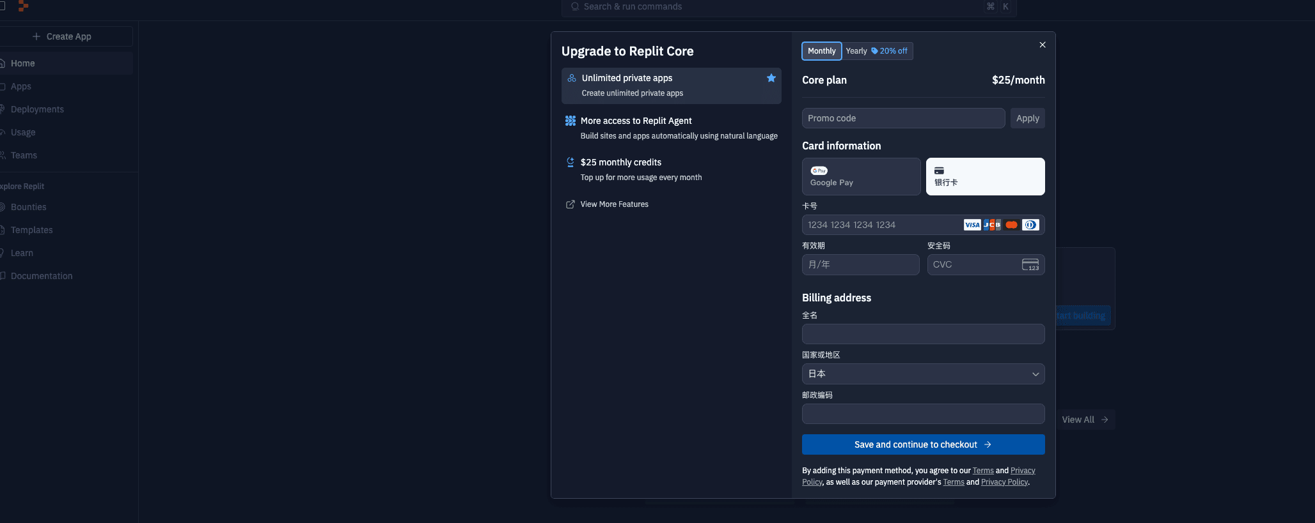This screenshot has height=523, width=1315.
Task: Open payment provider's Terms link
Action: coord(954,482)
